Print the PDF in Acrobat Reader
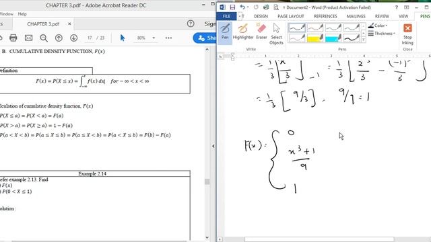This screenshot has height=242, width=431. pos(13,38)
